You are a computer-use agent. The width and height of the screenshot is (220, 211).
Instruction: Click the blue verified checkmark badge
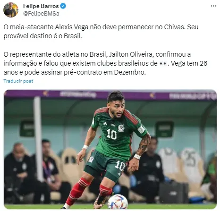[x=63, y=6]
